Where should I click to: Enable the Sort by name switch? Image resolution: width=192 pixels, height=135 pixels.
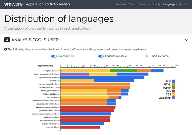(148, 56)
